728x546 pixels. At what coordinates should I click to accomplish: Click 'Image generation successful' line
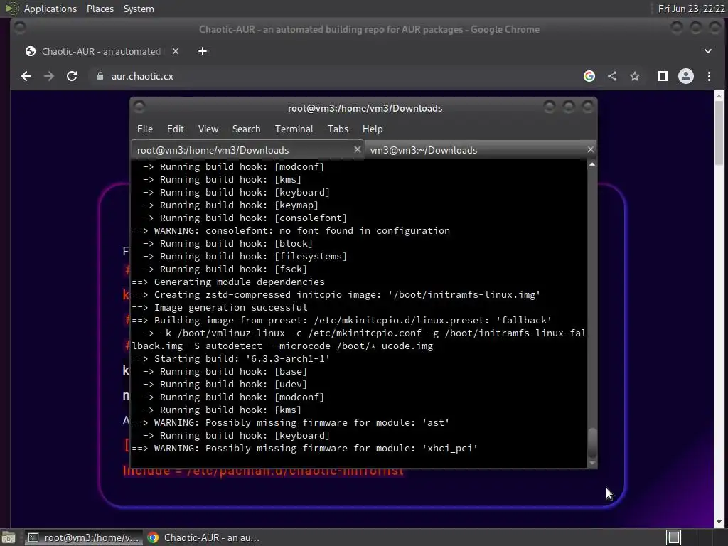(x=219, y=307)
